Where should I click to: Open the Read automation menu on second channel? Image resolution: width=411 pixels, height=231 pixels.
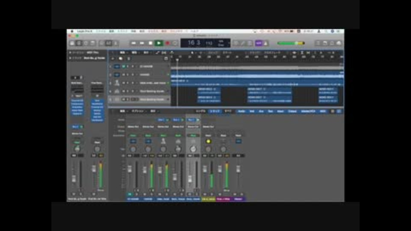point(148,136)
